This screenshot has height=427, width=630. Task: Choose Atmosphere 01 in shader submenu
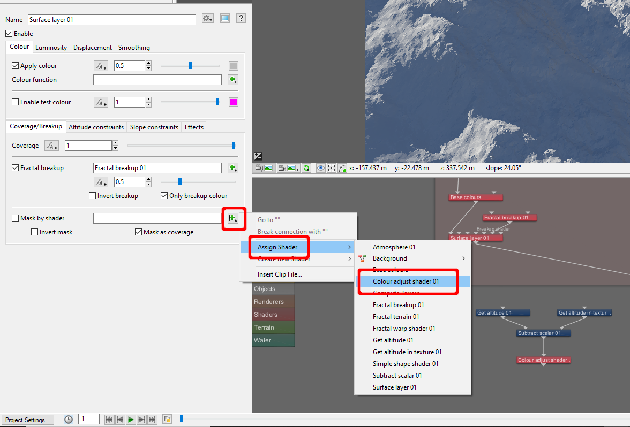[x=412, y=247]
